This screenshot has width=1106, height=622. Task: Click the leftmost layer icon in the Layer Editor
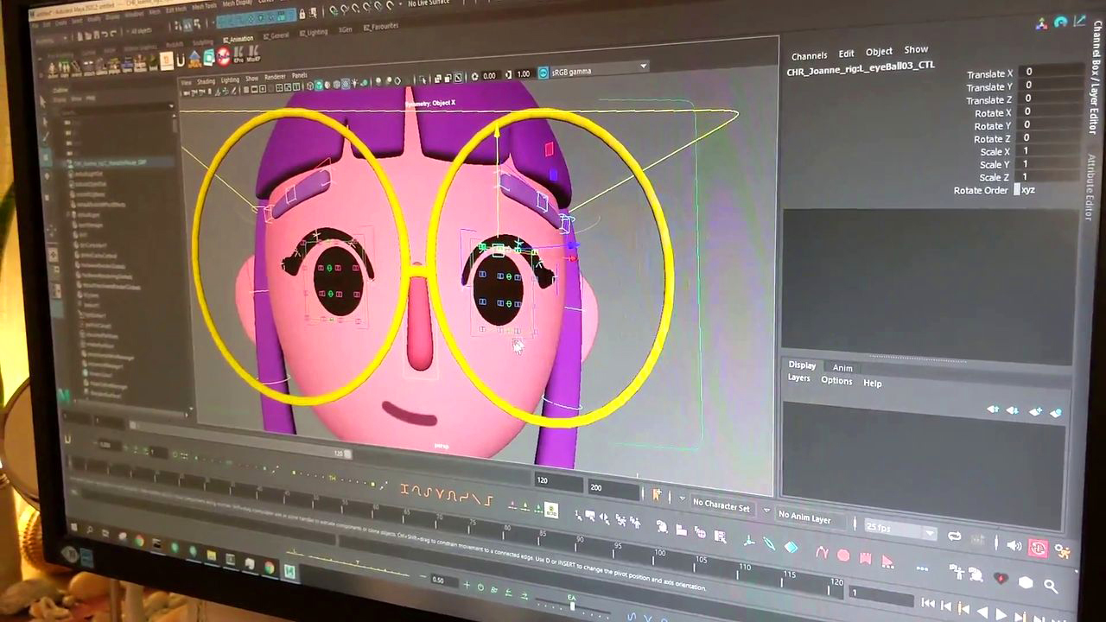993,409
